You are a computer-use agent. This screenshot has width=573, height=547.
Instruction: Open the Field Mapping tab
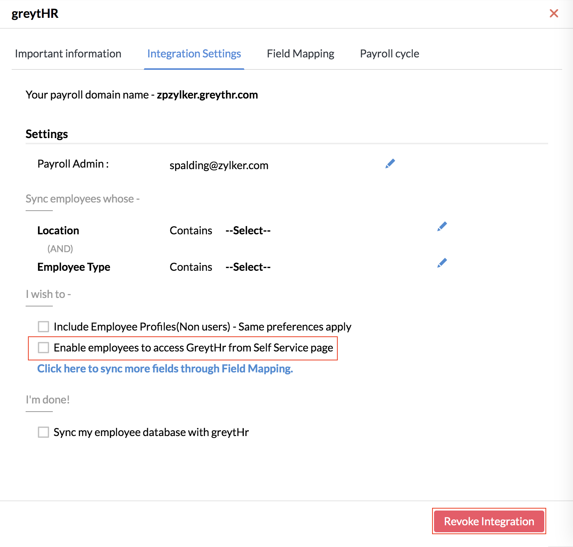tap(300, 54)
